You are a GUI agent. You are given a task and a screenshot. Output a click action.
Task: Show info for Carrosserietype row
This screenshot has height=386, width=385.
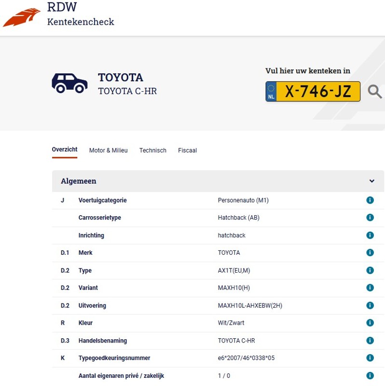click(x=370, y=218)
